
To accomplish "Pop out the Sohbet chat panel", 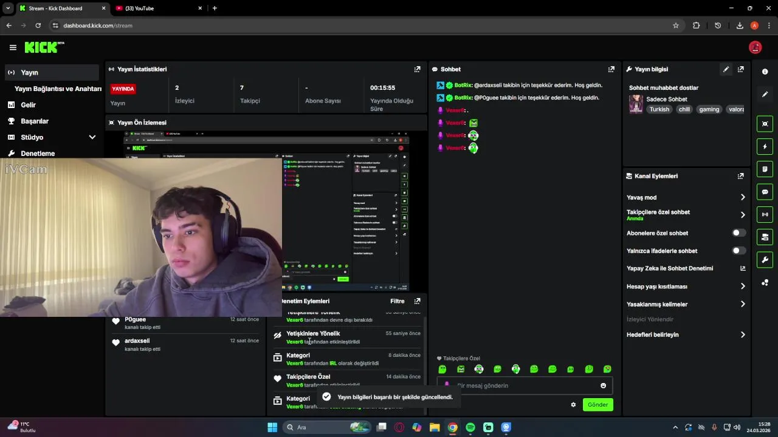I will pos(611,69).
